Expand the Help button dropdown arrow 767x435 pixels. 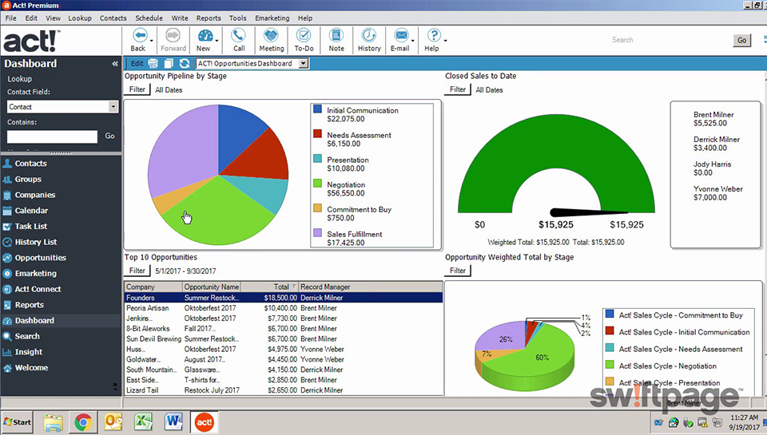(x=445, y=41)
